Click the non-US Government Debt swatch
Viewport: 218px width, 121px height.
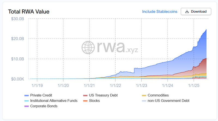pyautogui.click(x=144, y=101)
